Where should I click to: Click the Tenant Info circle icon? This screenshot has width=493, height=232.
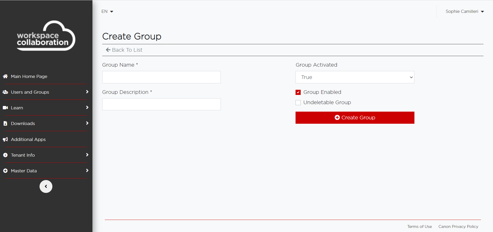tap(5, 155)
